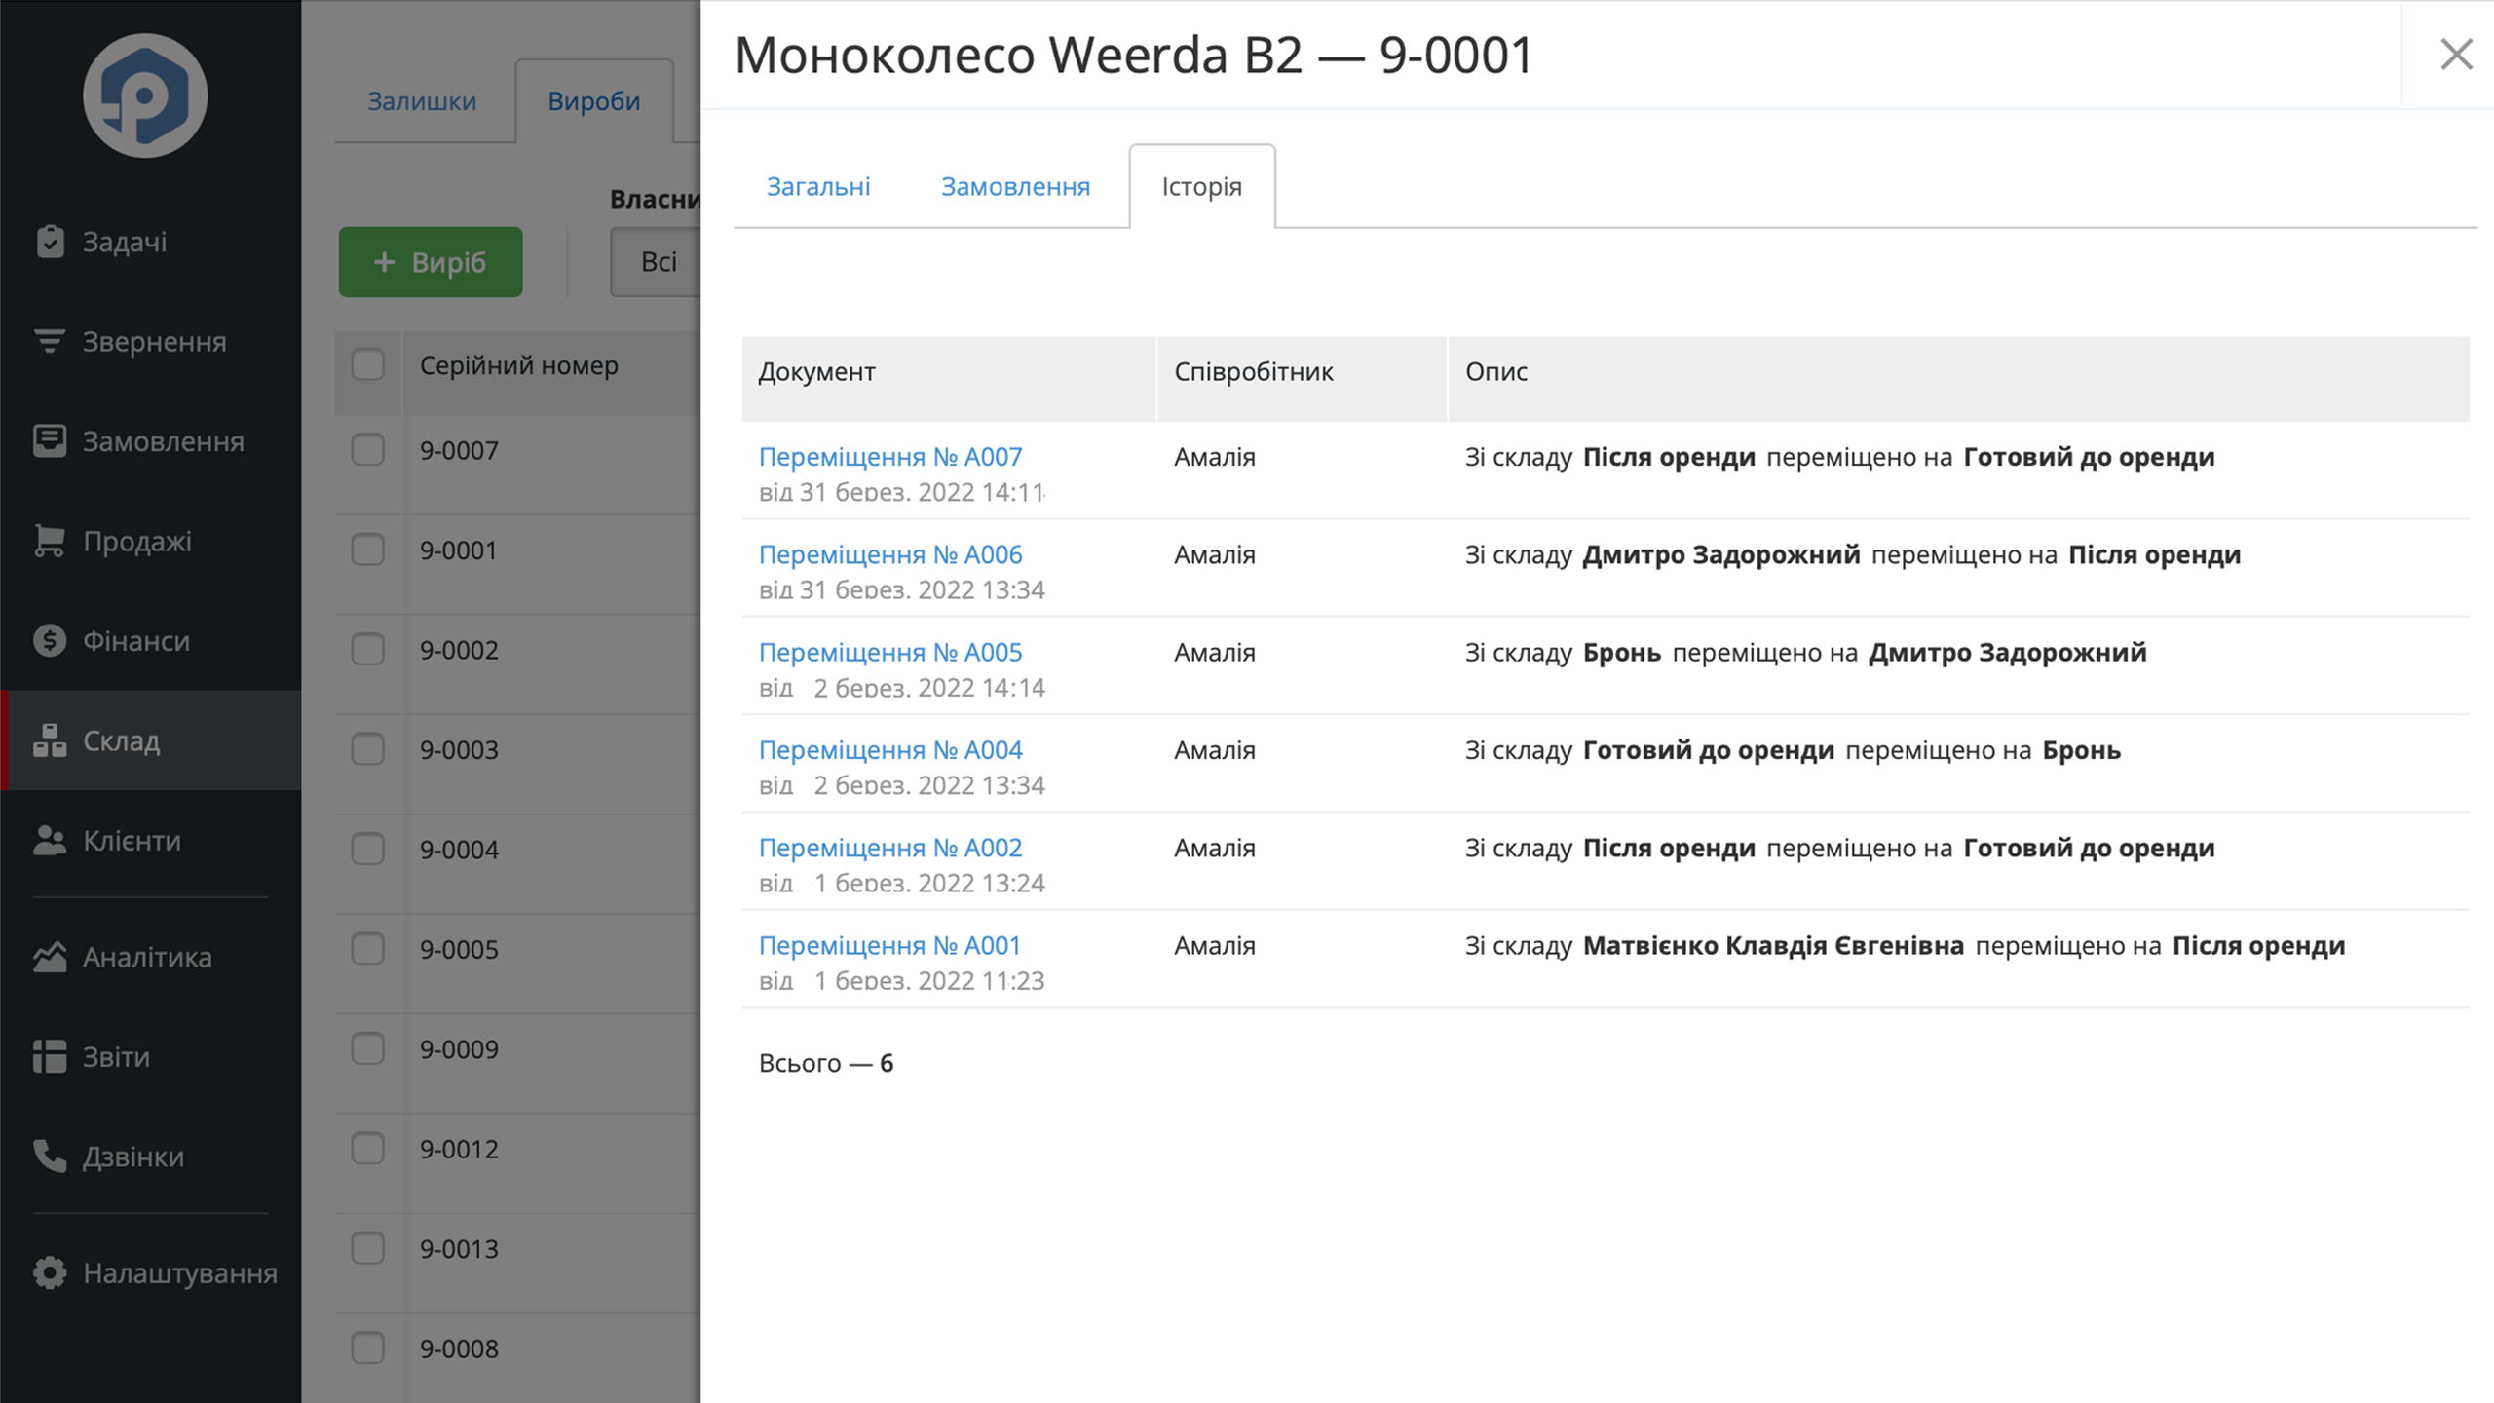Click the description mentioning Матвієнко Клавдія Євгенівна
Viewport: 2494px width, 1403px height.
(1905, 945)
